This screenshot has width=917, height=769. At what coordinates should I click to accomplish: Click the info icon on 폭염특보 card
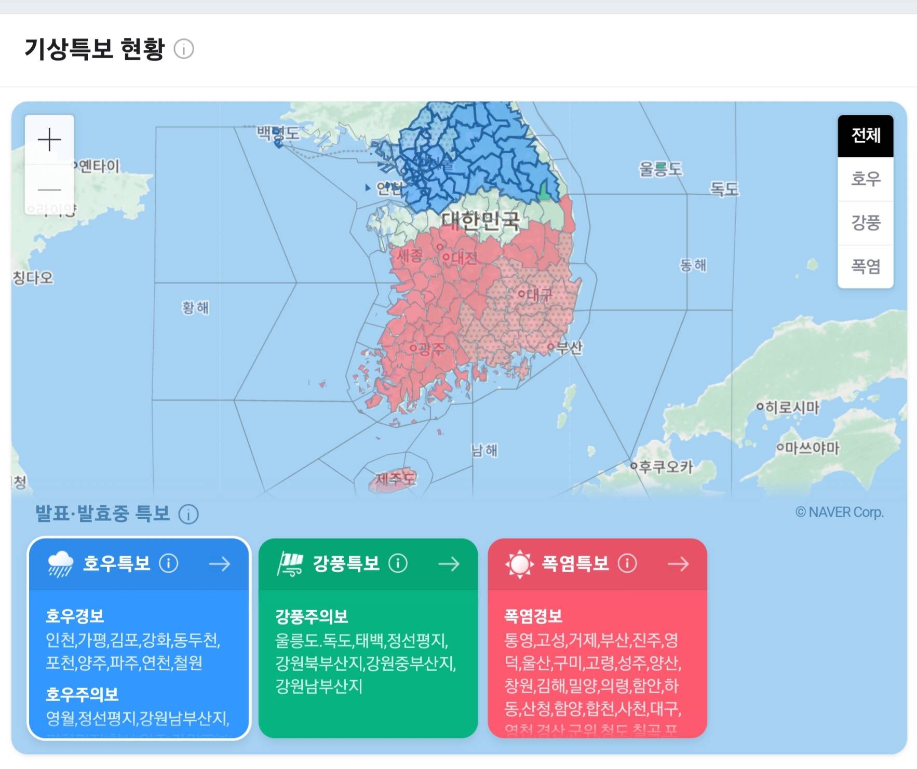pyautogui.click(x=627, y=563)
